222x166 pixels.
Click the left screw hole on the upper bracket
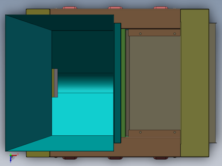[140, 34]
